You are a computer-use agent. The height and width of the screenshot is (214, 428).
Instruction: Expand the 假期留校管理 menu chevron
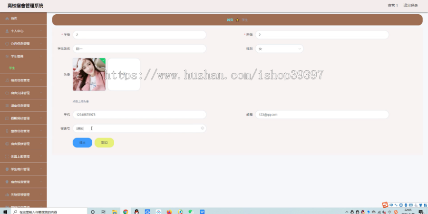click(41, 118)
